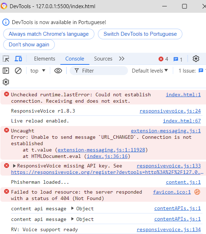The image size is (206, 234).
Task: Toggle the console sidebar panel icon
Action: pos(6,70)
